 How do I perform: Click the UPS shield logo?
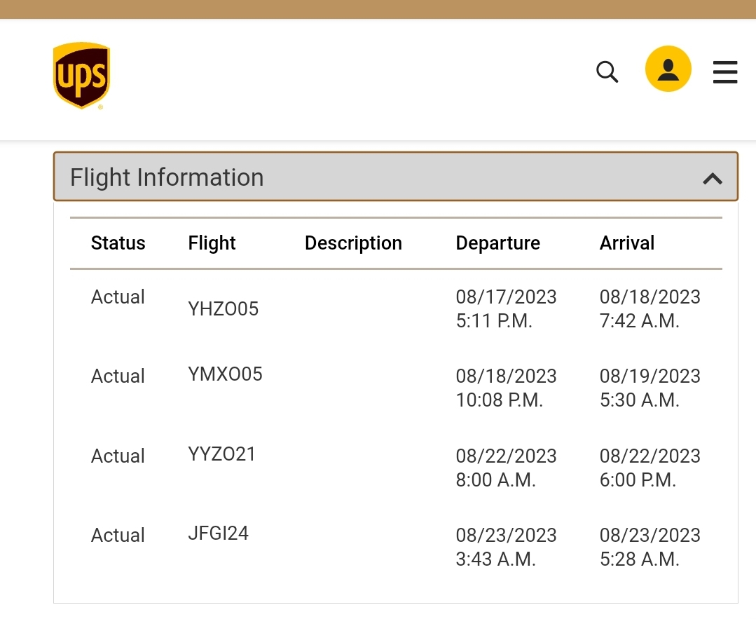click(x=81, y=75)
